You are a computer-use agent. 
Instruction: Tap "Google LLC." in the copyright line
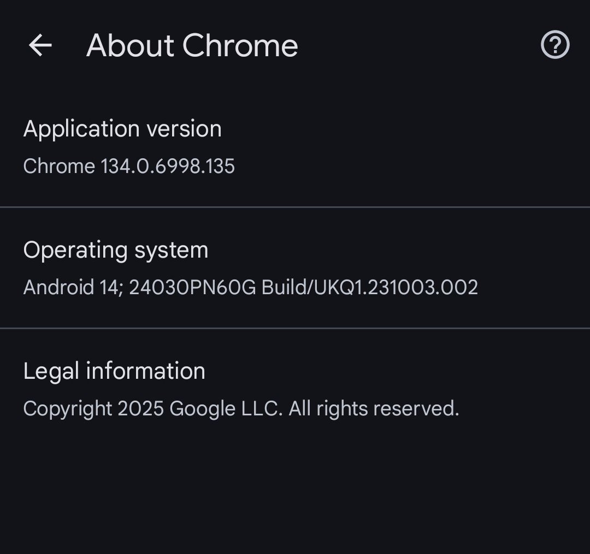pos(226,409)
